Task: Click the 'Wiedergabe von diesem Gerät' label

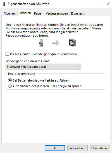Action: pyautogui.click(x=28, y=61)
